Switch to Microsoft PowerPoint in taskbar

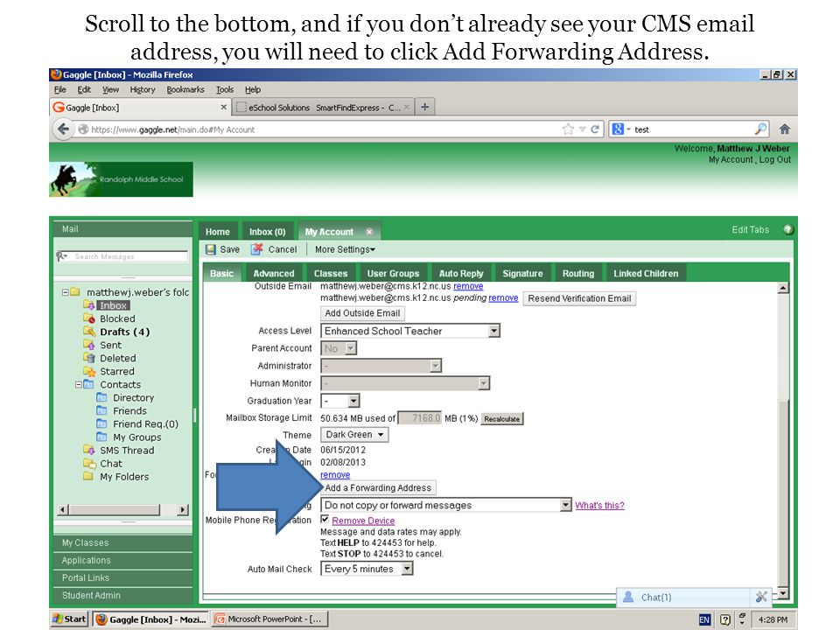point(269,619)
